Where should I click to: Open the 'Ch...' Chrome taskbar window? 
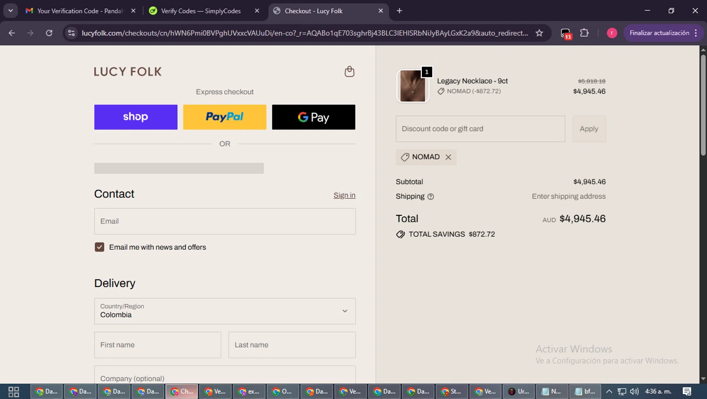point(182,391)
